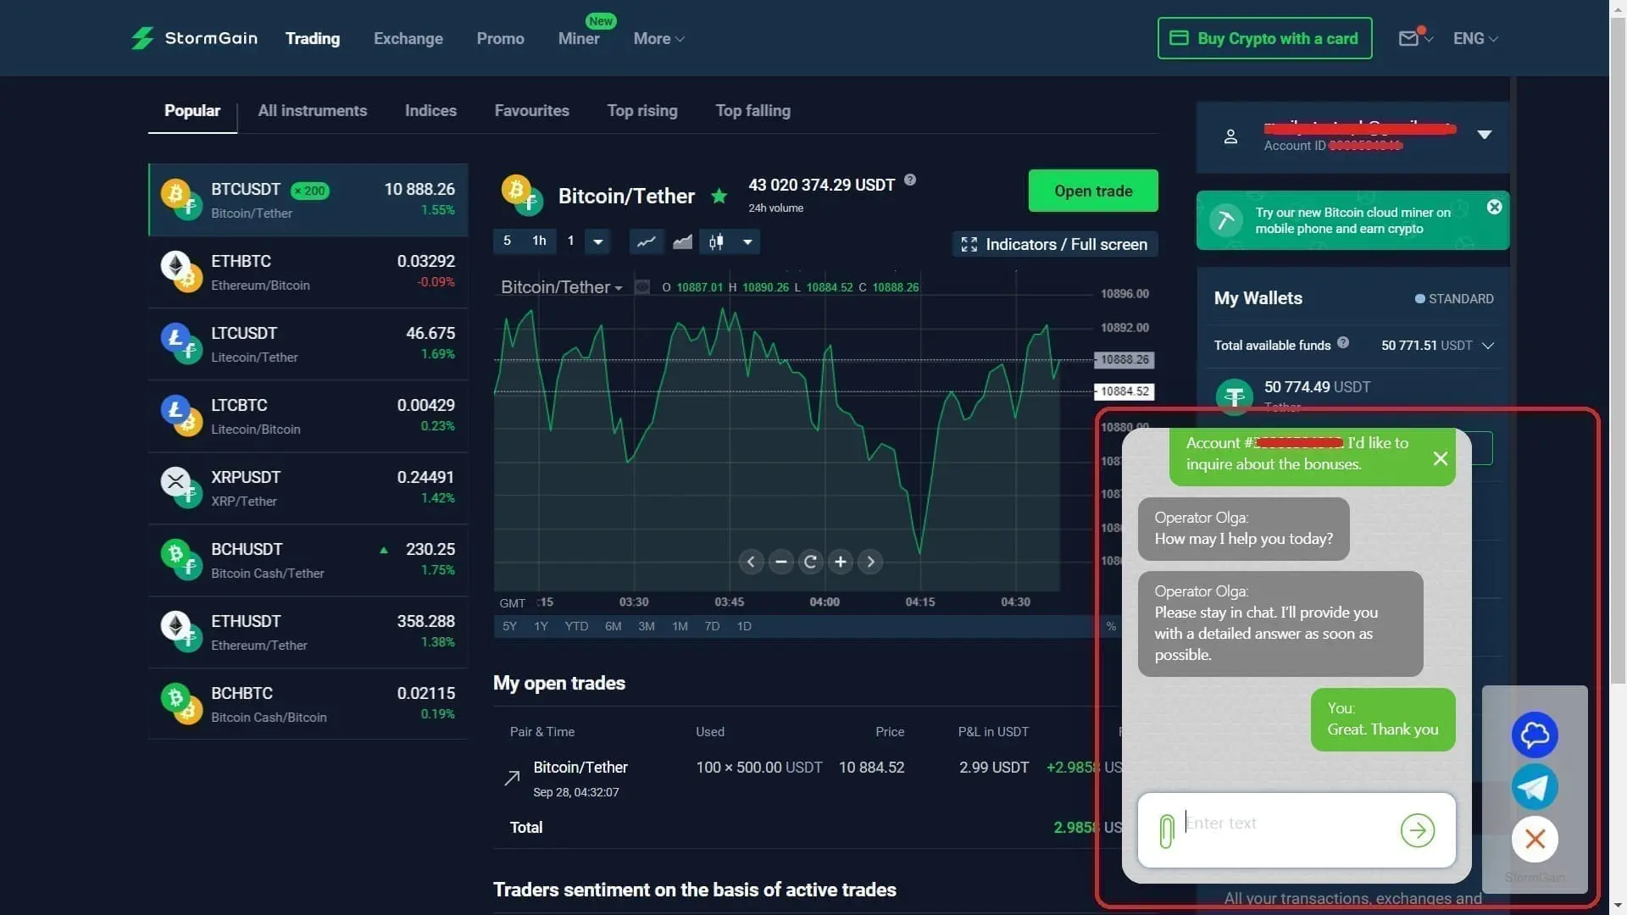Click the open trade direction arrow icon
The width and height of the screenshot is (1627, 915).
pos(512,778)
